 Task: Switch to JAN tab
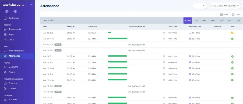pos(205,21)
